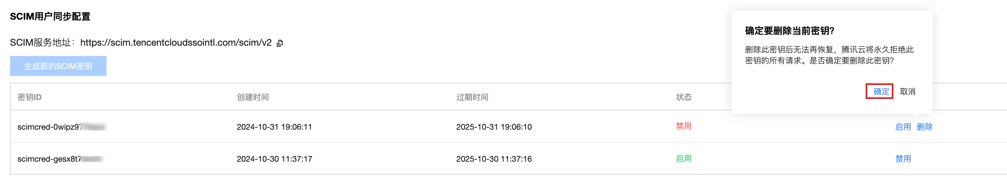Click 生成新的SCIM密钥 button
1007x176 pixels.
coord(58,66)
